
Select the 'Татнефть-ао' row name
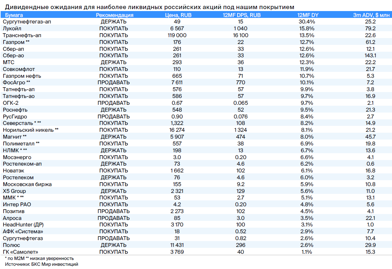tap(19, 96)
